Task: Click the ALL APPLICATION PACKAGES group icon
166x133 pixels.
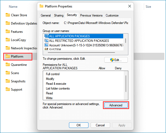Action: click(46, 36)
